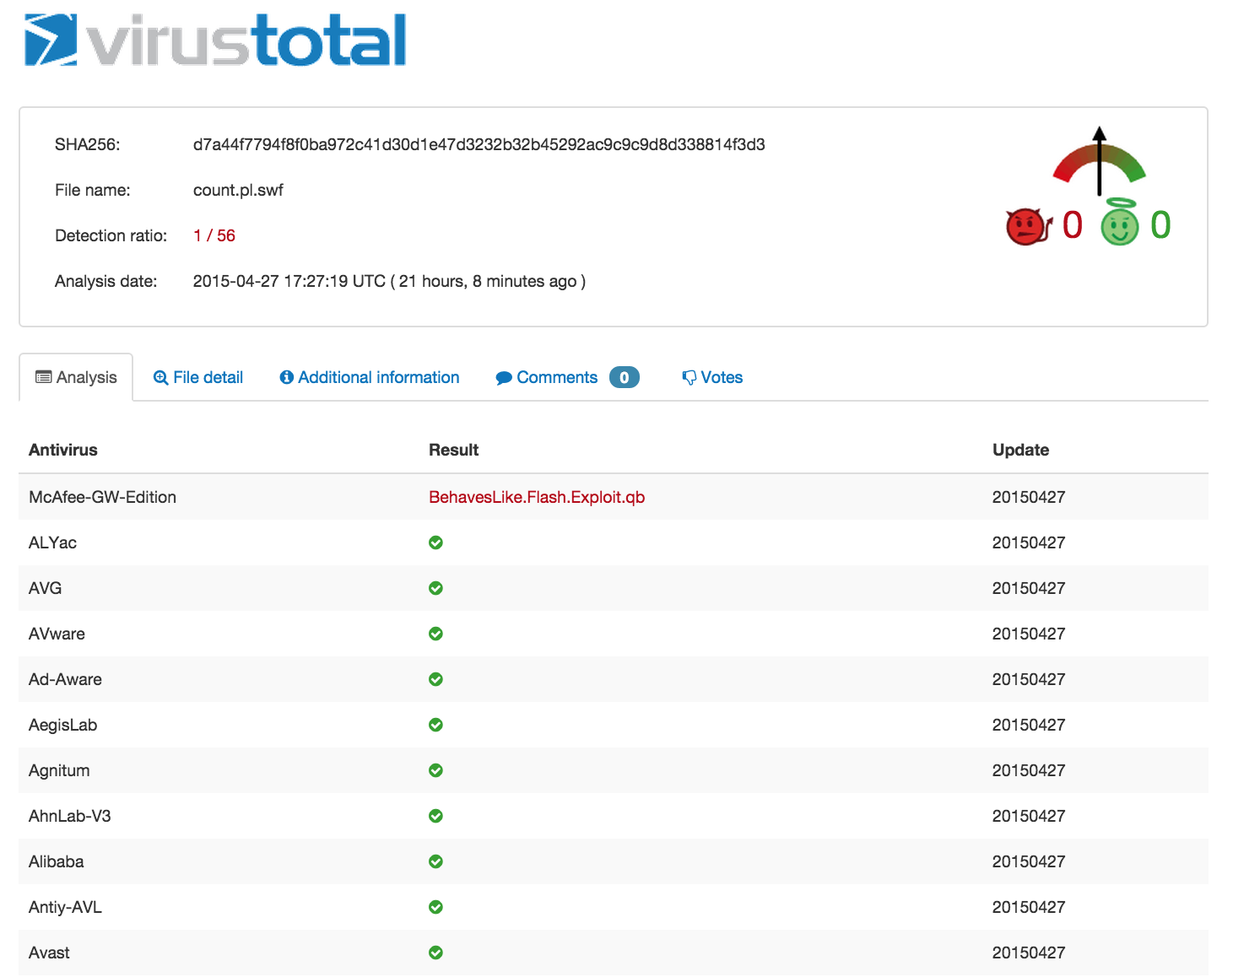Image resolution: width=1244 pixels, height=977 pixels.
Task: Click the BehavesLike.Flash.Exploit.qb result
Action: coord(537,497)
